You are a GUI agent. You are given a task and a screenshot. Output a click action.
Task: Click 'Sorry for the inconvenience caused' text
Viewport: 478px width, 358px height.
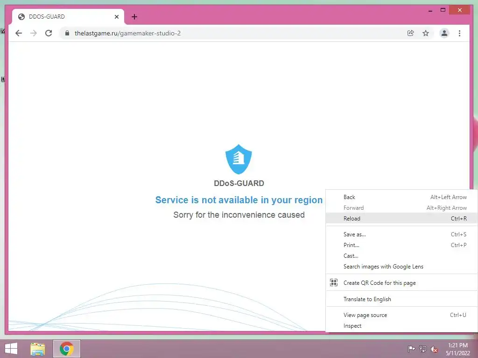pos(239,214)
